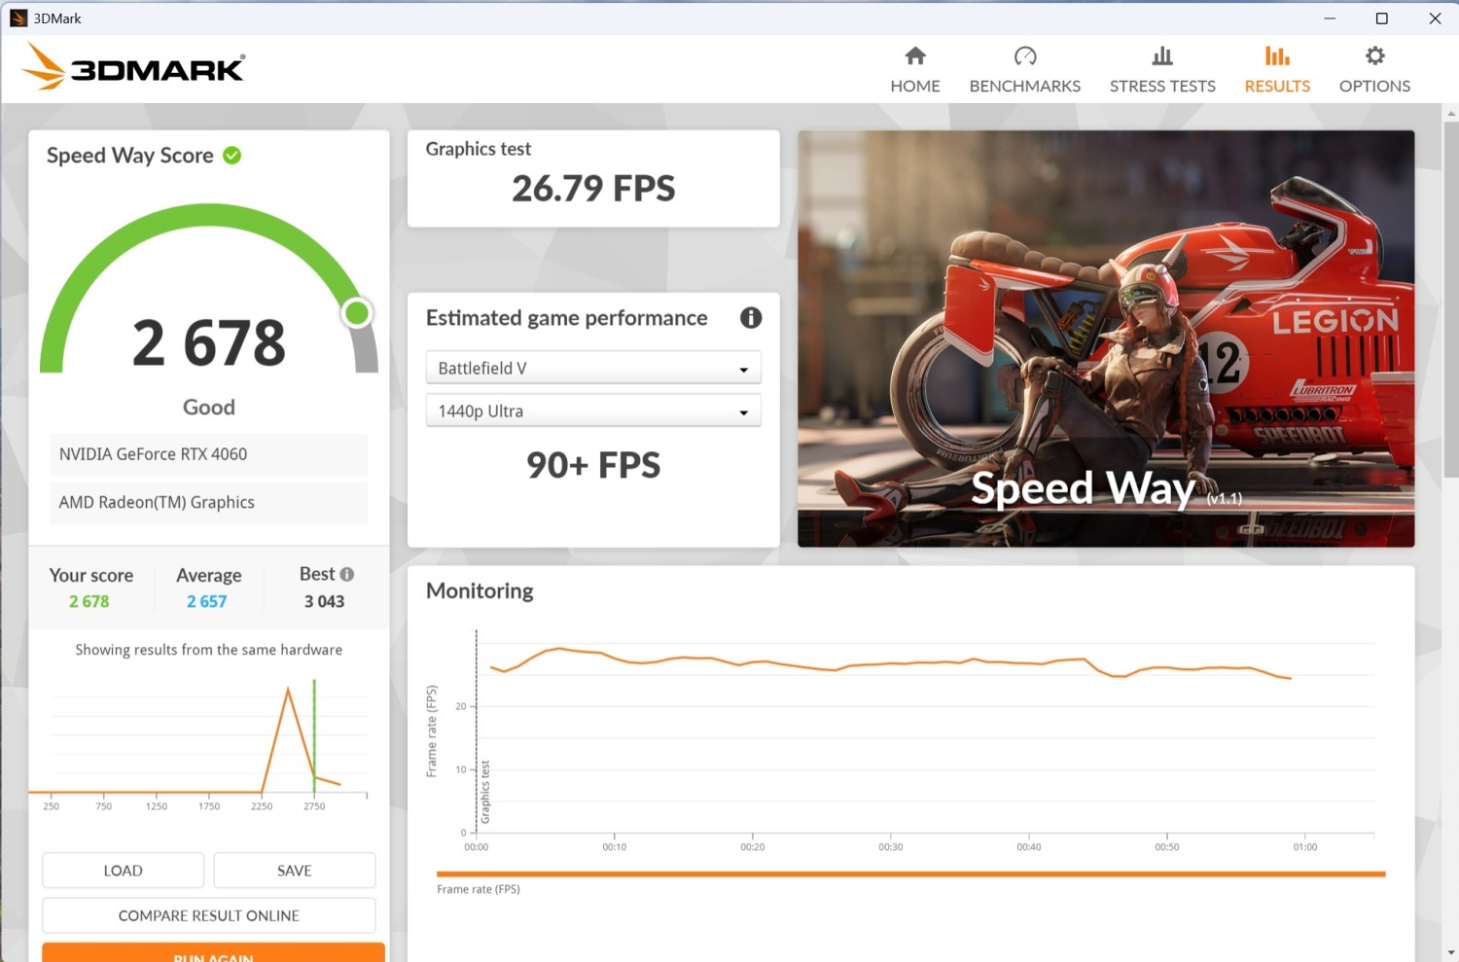Click the Best score value 3 043

[x=324, y=602]
